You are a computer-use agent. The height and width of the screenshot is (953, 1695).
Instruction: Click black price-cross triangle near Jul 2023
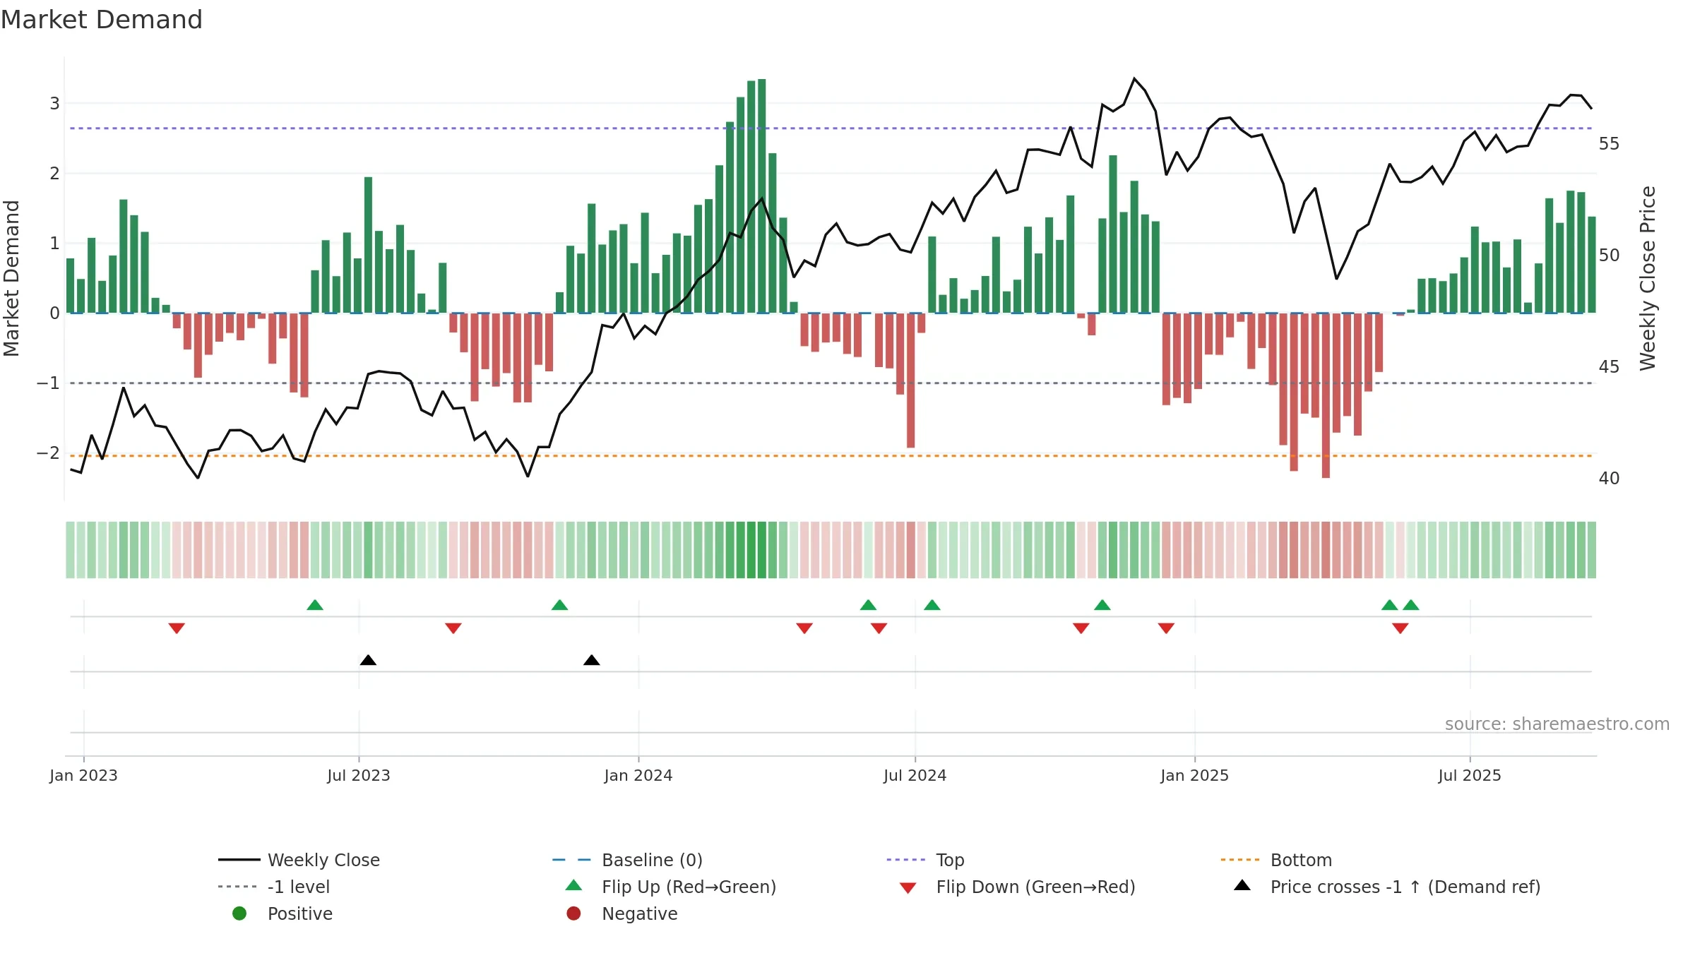click(x=368, y=660)
